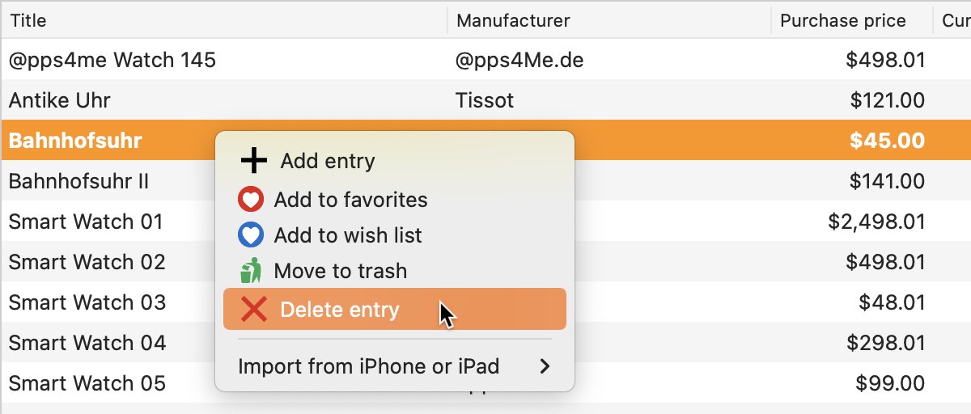Click the red heart favorites icon
This screenshot has height=414, width=971.
click(251, 200)
